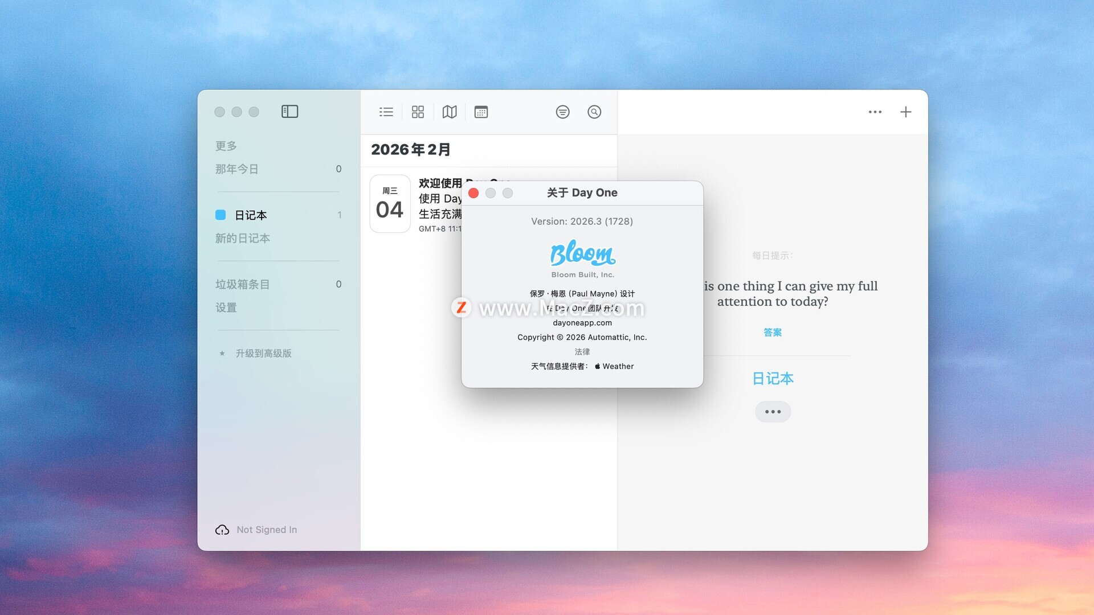Click the Not Signed In cloud icon
This screenshot has width=1094, height=615.
(222, 530)
